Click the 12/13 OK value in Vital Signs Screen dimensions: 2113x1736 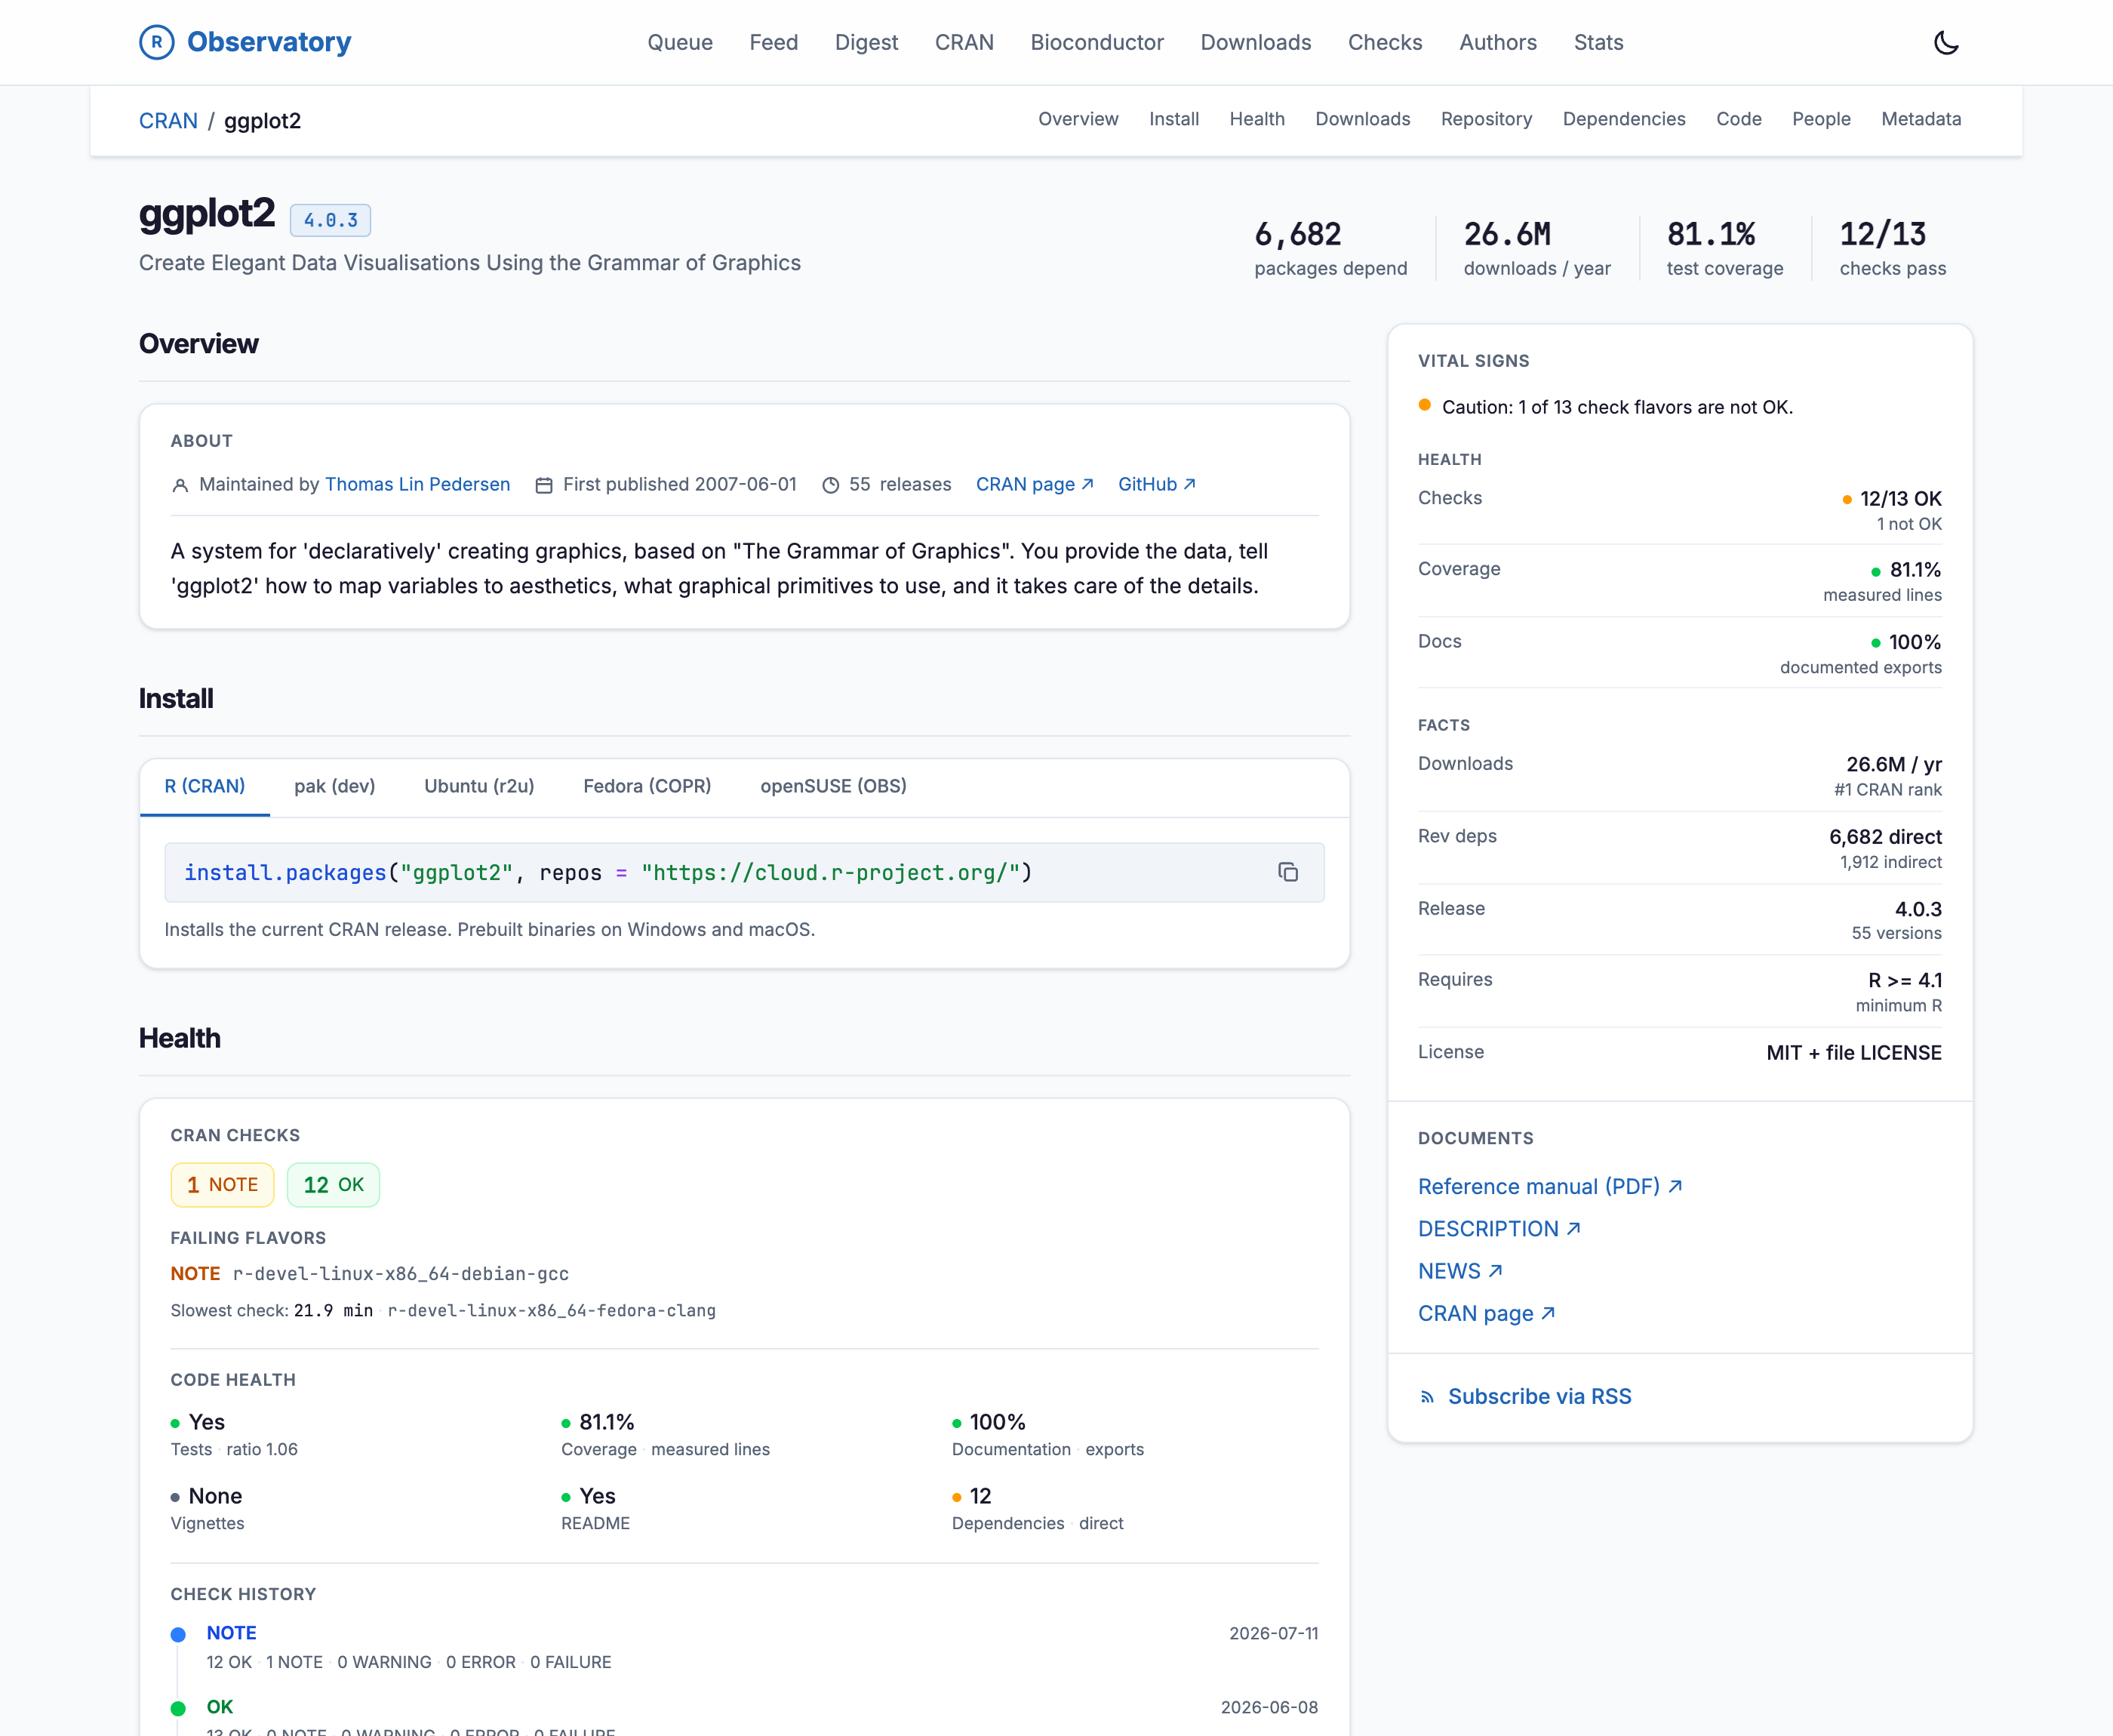point(1900,498)
